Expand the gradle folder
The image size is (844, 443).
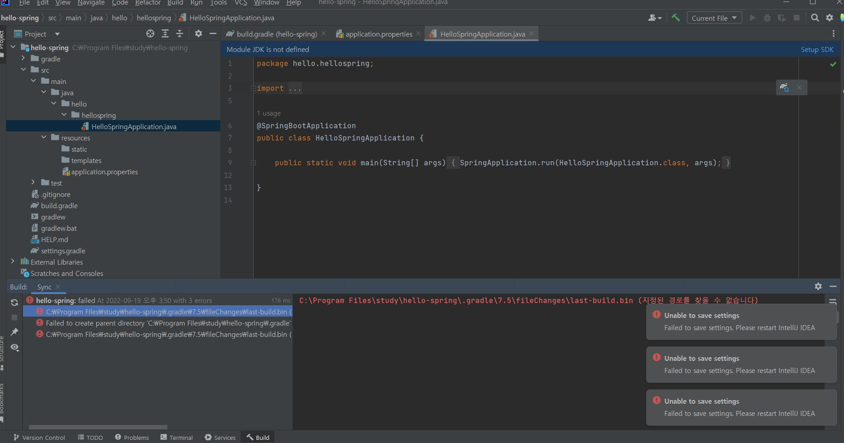click(23, 58)
